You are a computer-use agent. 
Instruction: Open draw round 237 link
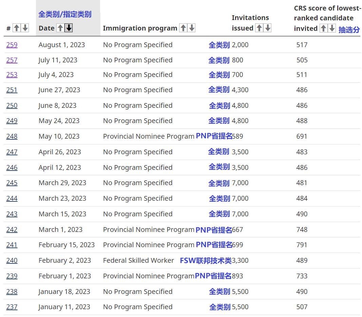[12, 307]
